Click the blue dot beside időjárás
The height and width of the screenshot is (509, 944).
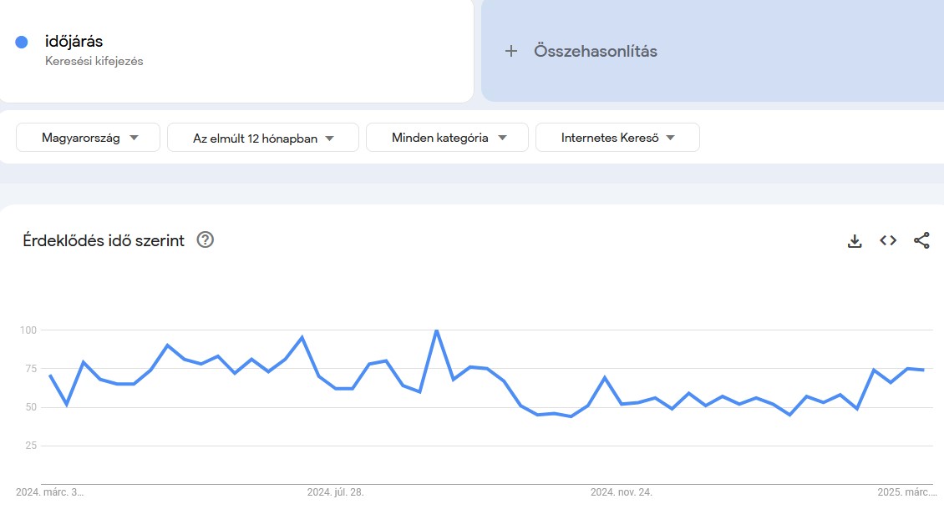pos(22,42)
